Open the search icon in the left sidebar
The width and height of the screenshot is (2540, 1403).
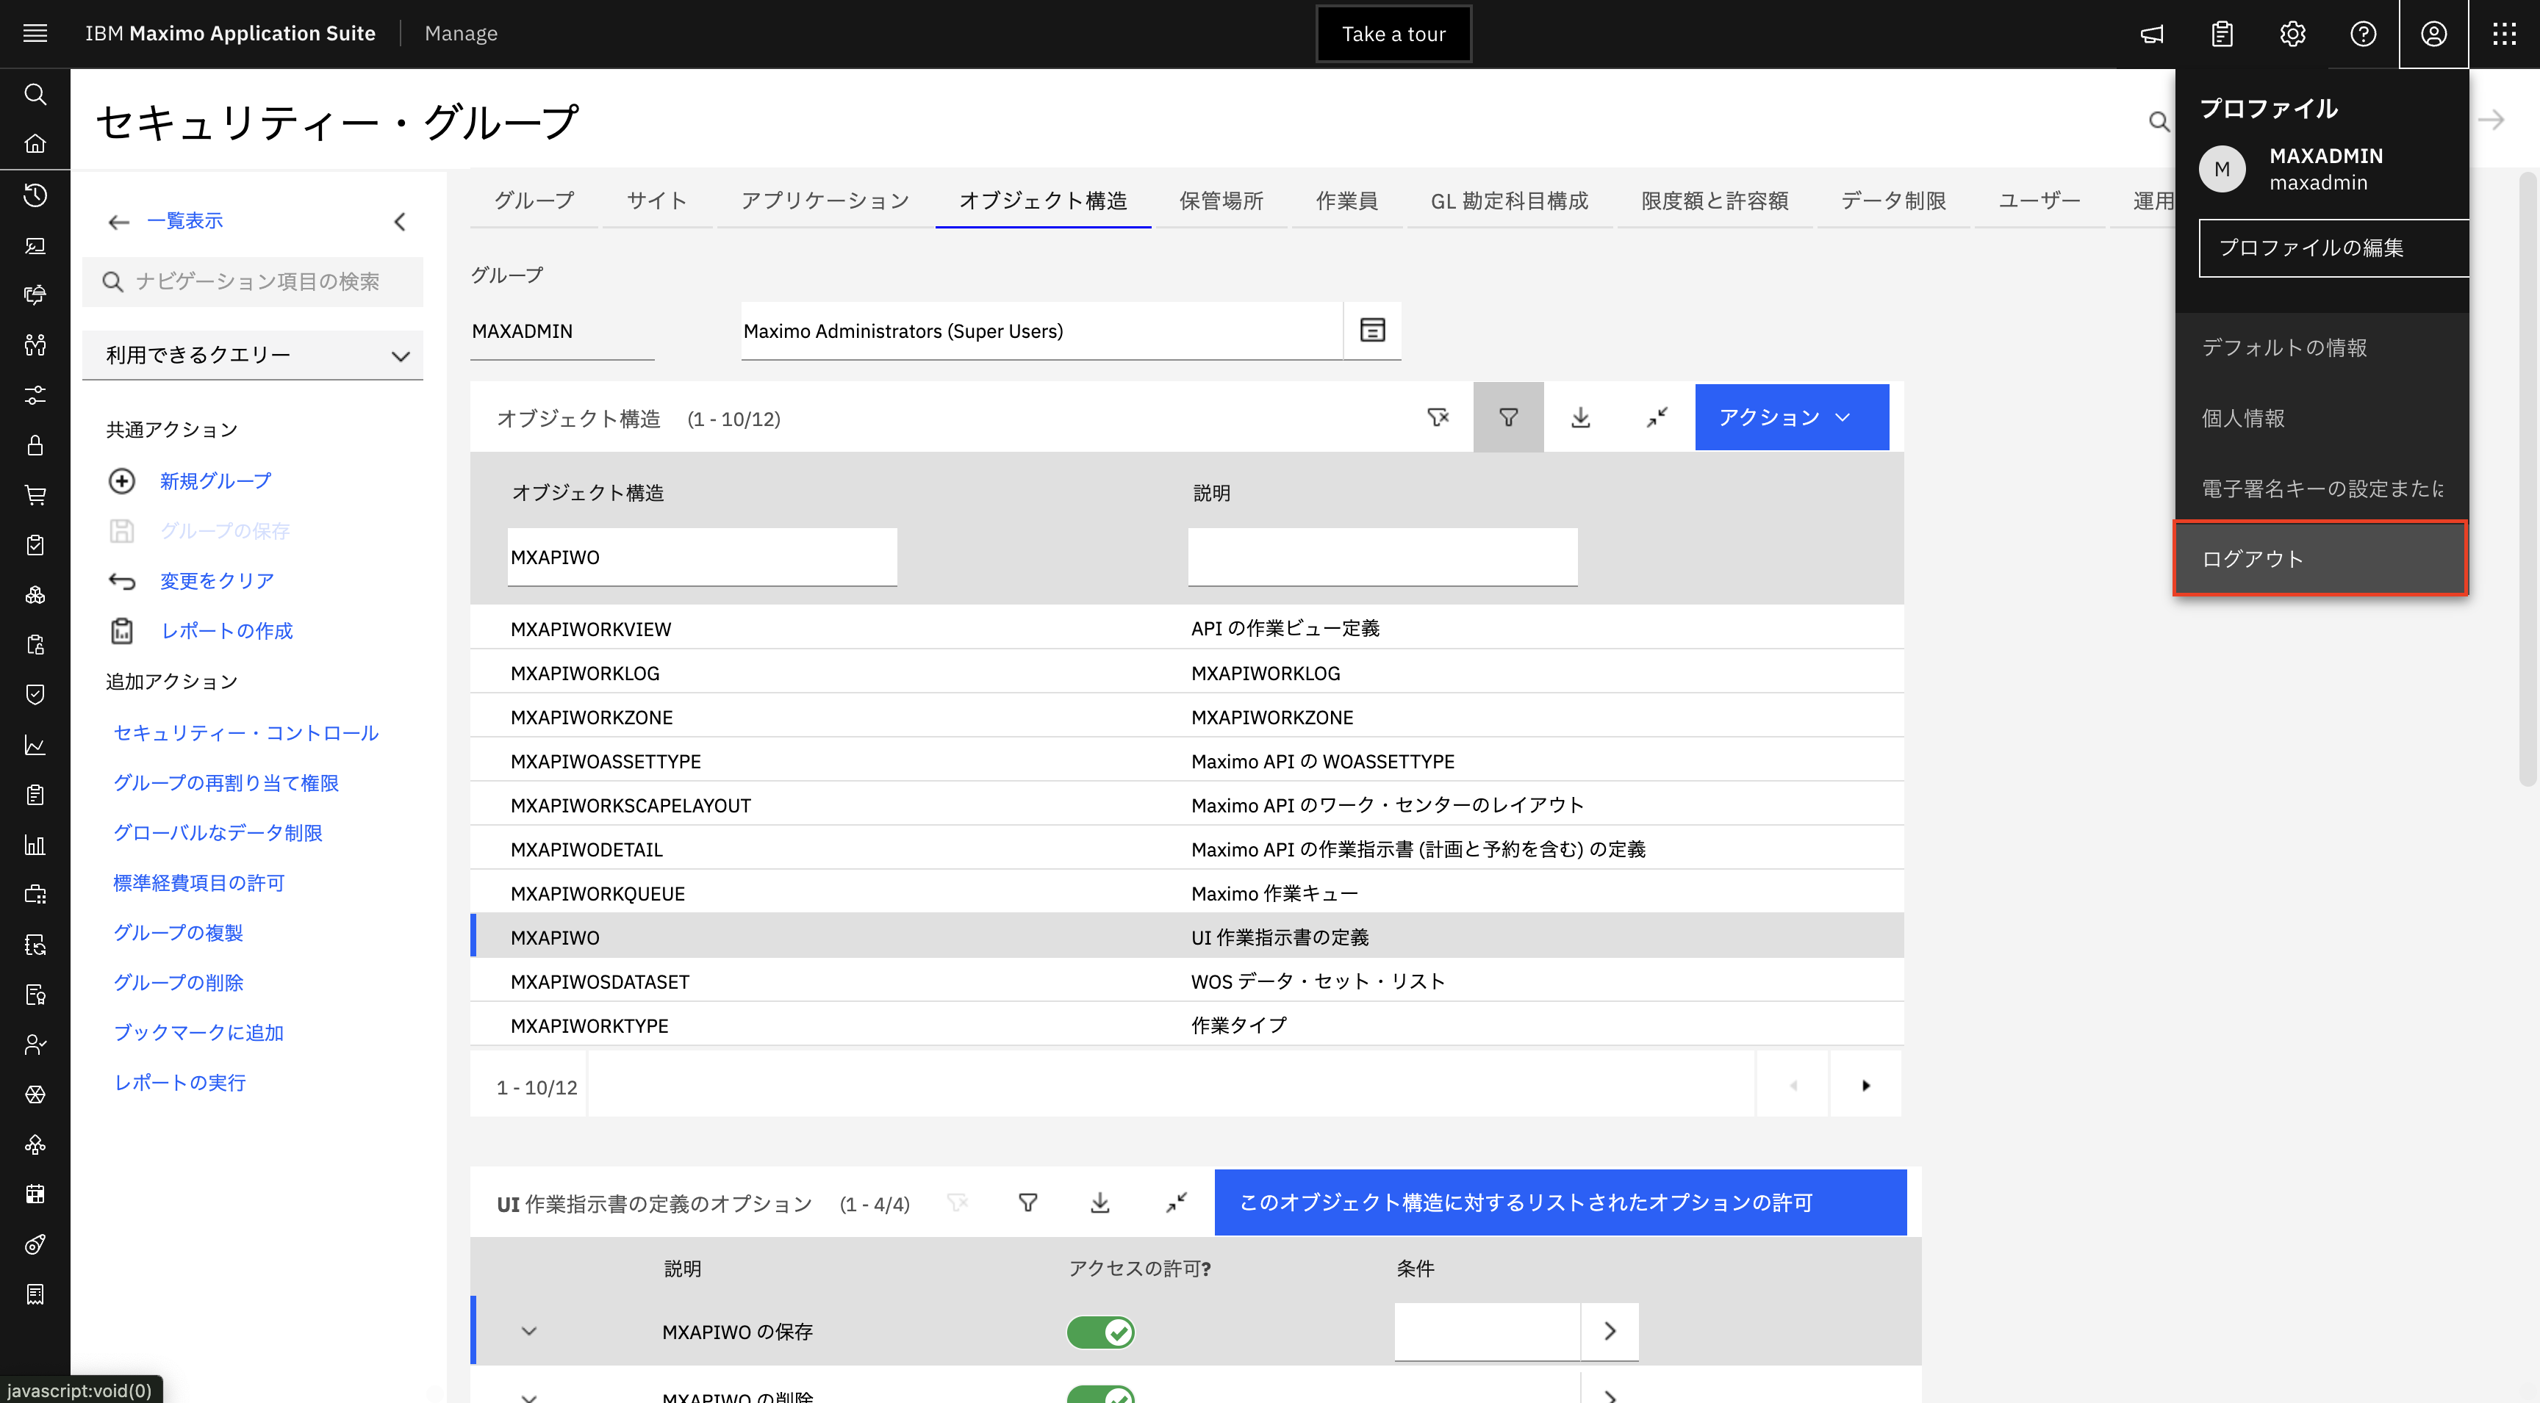[35, 95]
